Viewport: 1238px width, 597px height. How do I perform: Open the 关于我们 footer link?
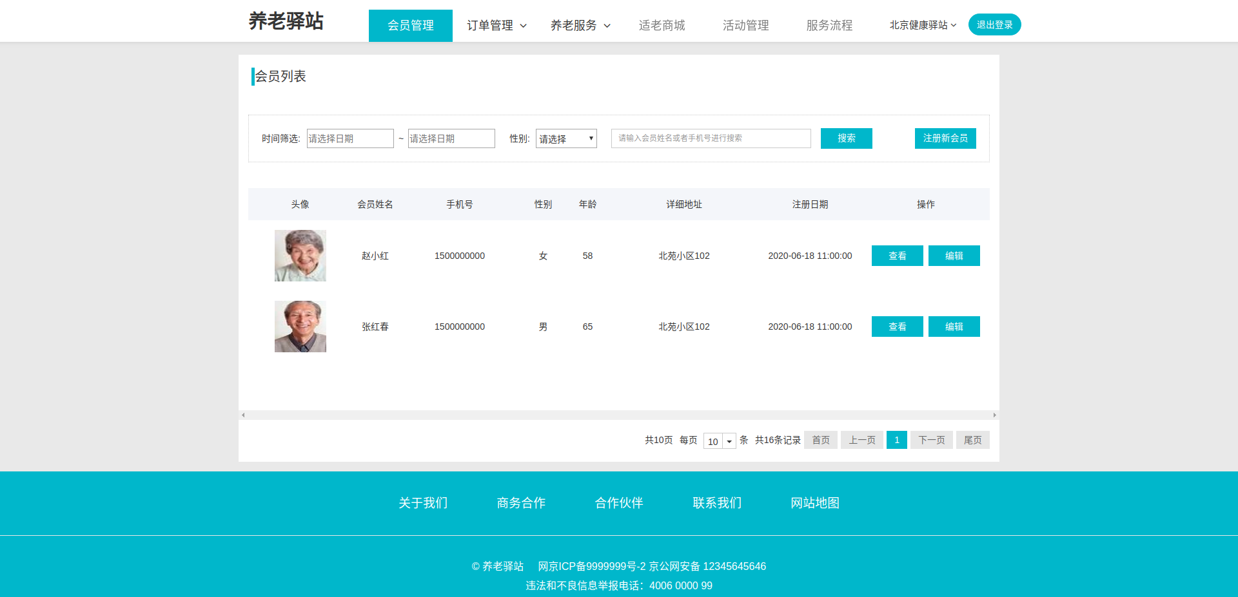(x=423, y=503)
